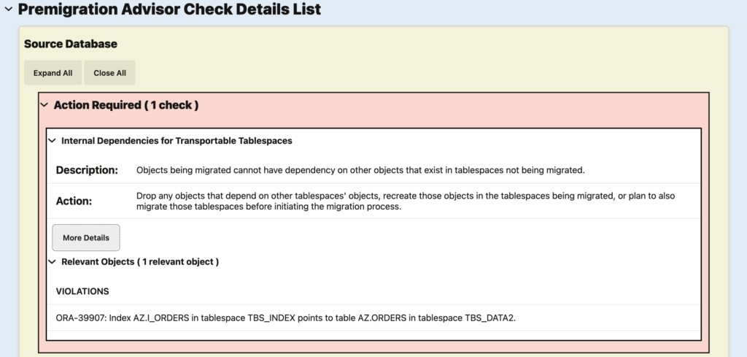
Task: Collapse the Relevant Objects chevron
Action: [52, 261]
